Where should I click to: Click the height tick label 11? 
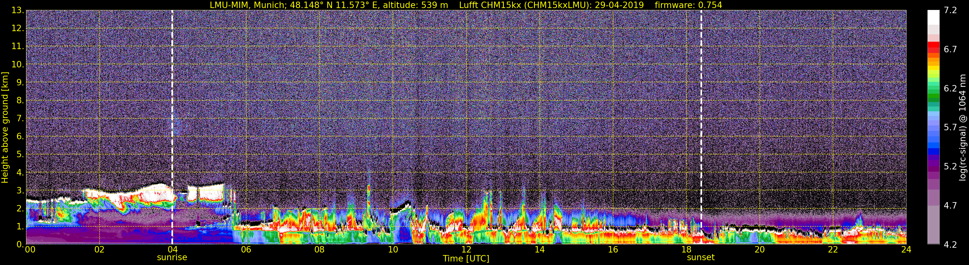(x=17, y=46)
